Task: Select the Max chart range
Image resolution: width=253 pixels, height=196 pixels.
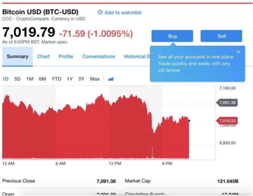Action: pos(95,79)
